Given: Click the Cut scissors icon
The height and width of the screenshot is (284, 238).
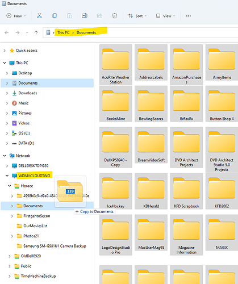Looking at the screenshot, I should [39, 16].
